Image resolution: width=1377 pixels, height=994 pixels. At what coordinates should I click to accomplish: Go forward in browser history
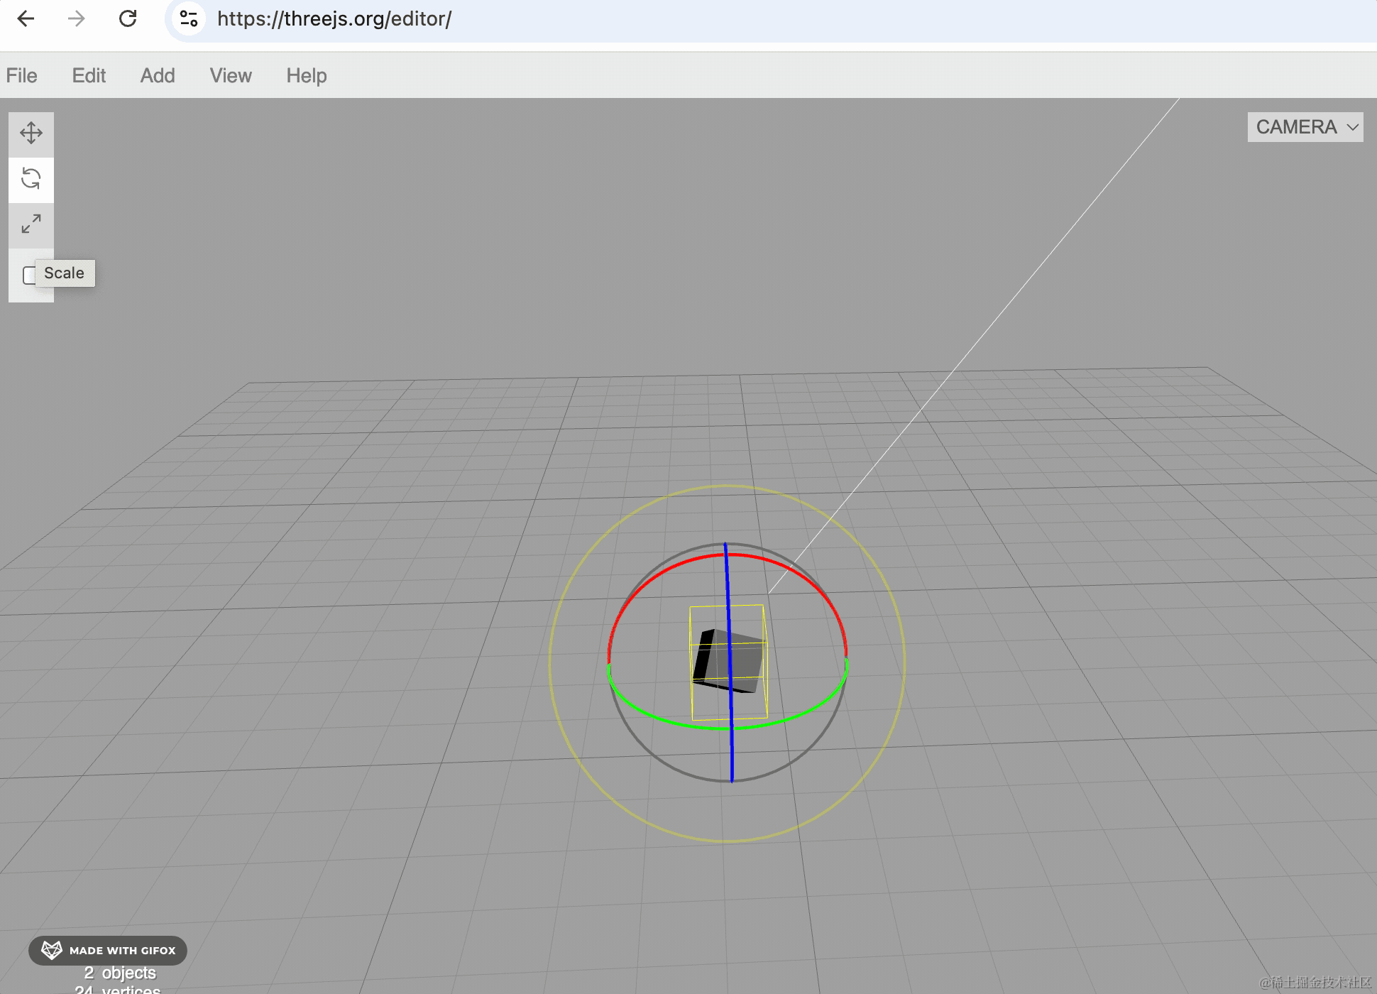pos(76,18)
